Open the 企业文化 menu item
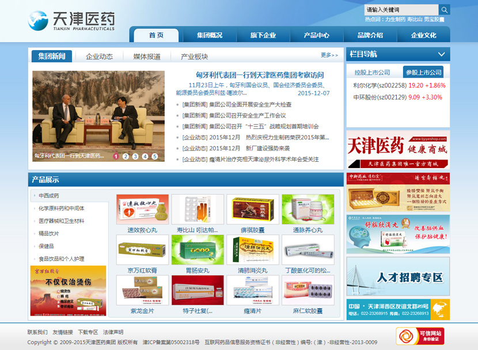Viewport: 478px width, 350px height. click(x=423, y=35)
